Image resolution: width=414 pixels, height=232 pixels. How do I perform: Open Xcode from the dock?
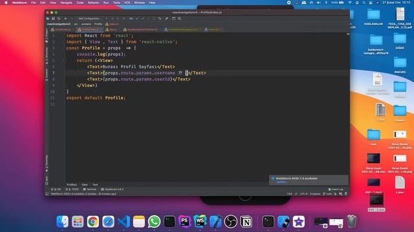(x=215, y=222)
